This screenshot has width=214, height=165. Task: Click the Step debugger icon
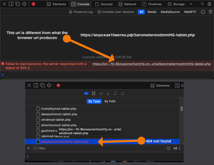point(122,94)
